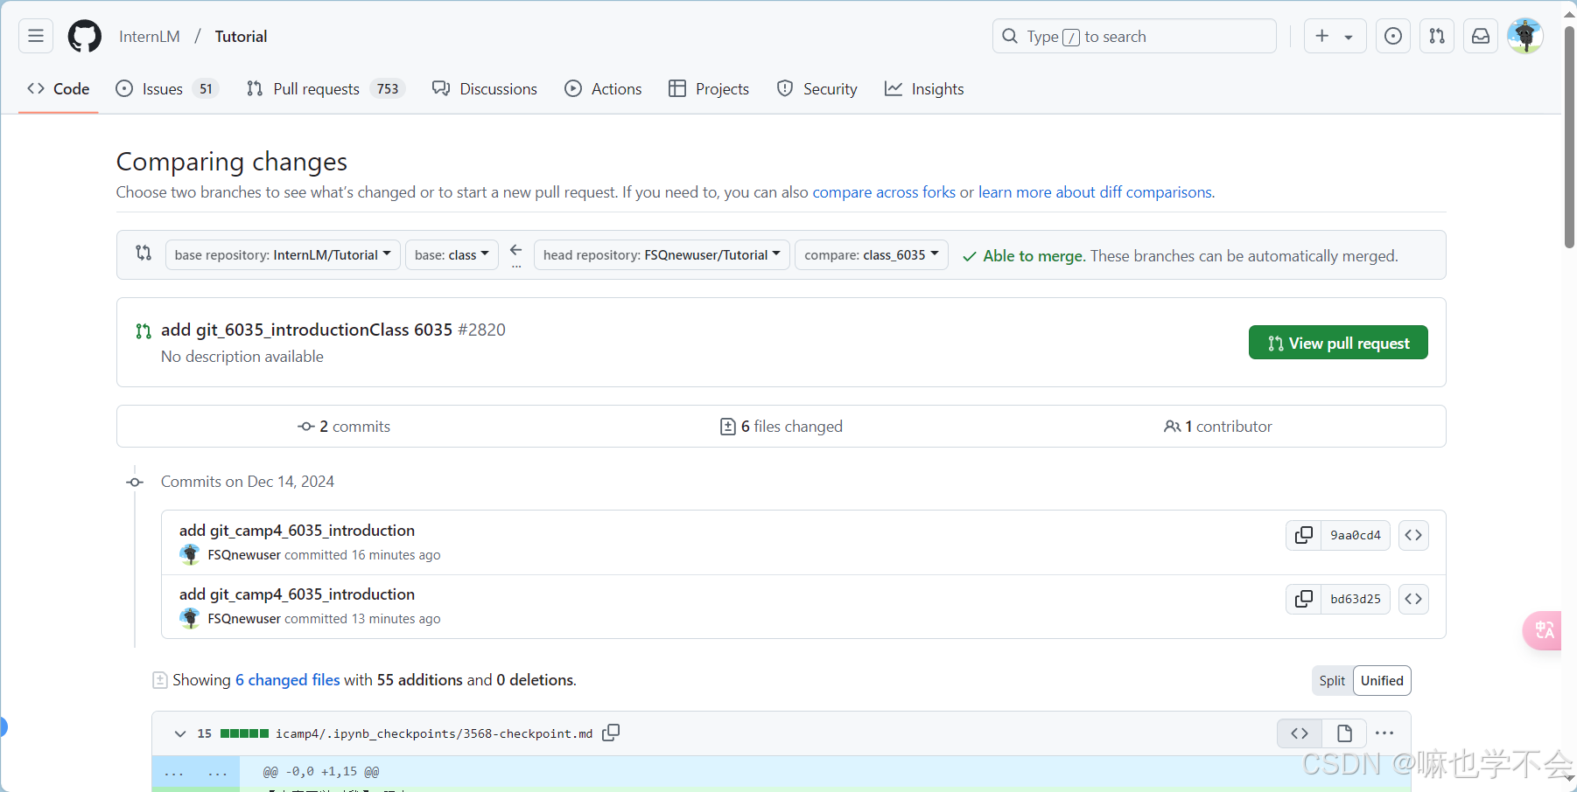Screen dimensions: 1577x792
Task: Open the 1 contributor section
Action: point(1217,427)
